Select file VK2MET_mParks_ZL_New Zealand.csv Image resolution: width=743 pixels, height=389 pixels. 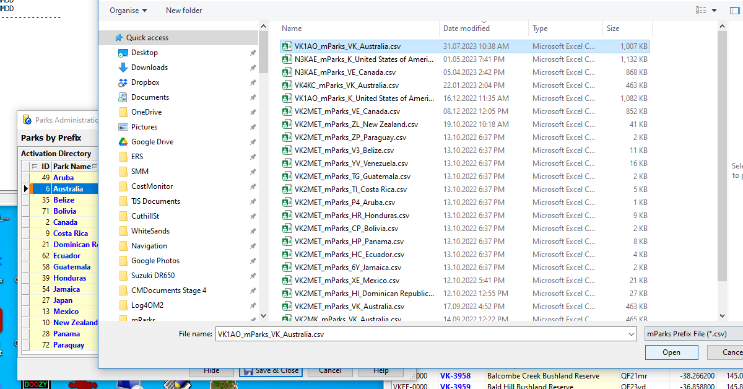point(464,125)
